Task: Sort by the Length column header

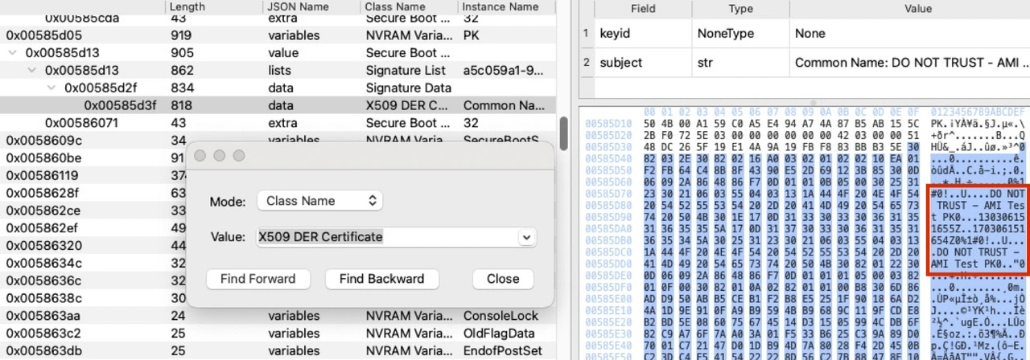Action: (x=212, y=6)
